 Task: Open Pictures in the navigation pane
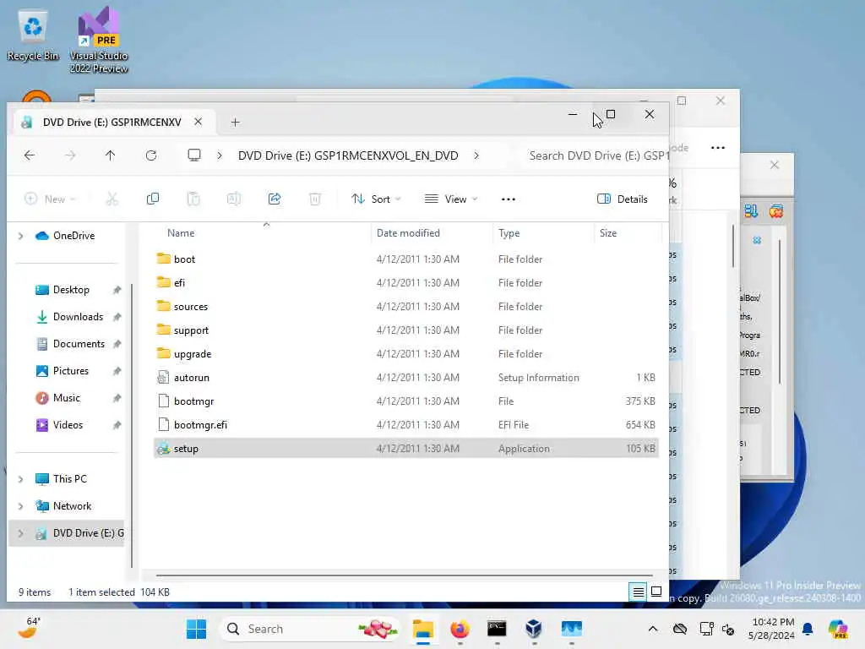tap(71, 371)
